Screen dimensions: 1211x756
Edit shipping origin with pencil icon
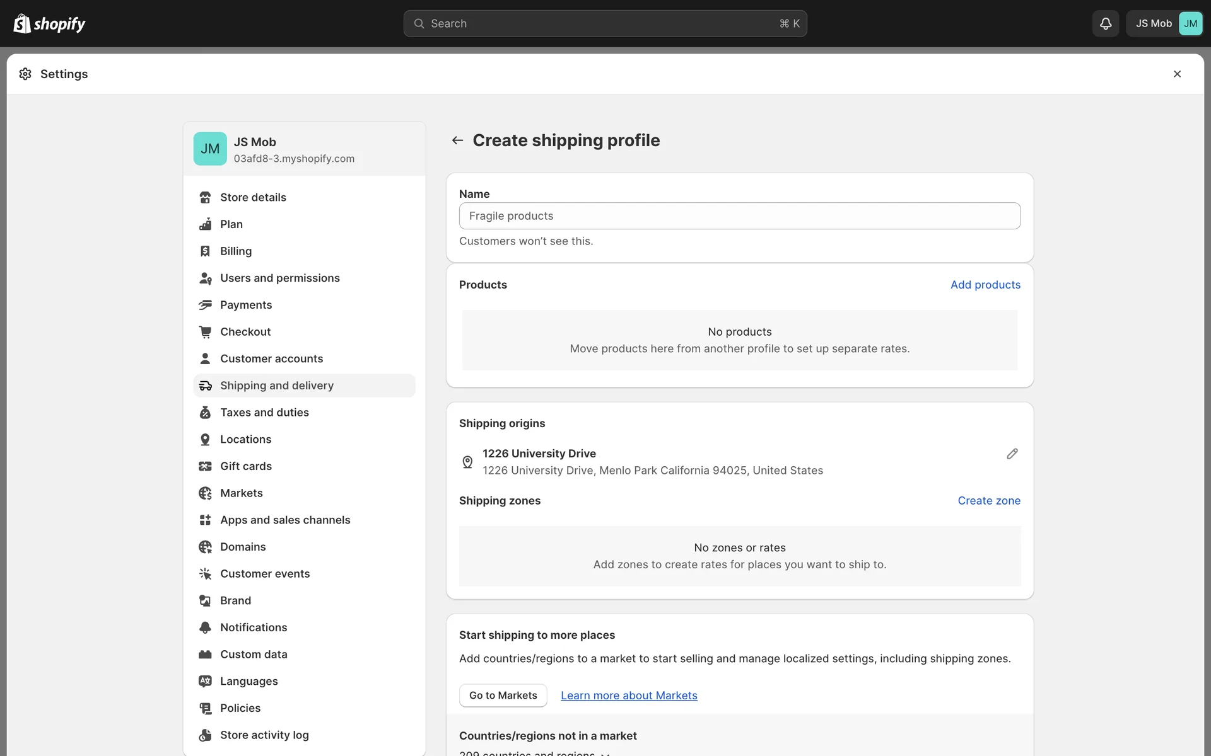click(1012, 454)
